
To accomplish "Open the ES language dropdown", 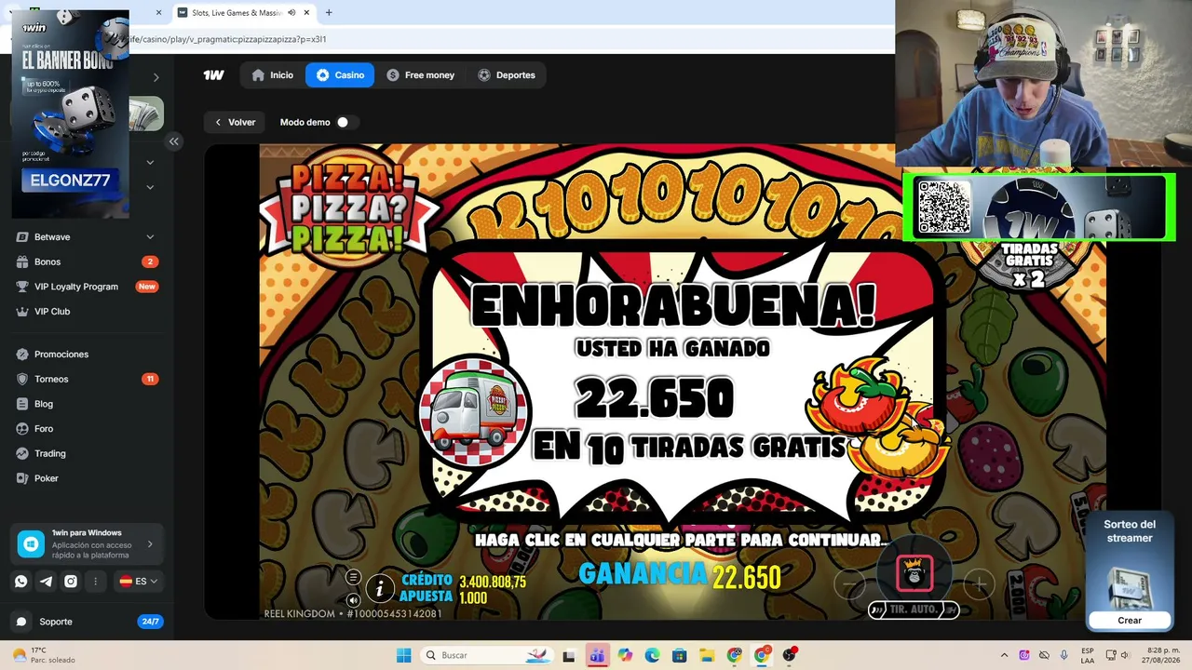I will [x=138, y=582].
